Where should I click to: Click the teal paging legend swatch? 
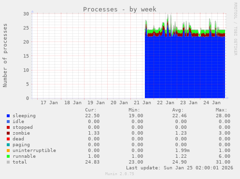coord(8,145)
